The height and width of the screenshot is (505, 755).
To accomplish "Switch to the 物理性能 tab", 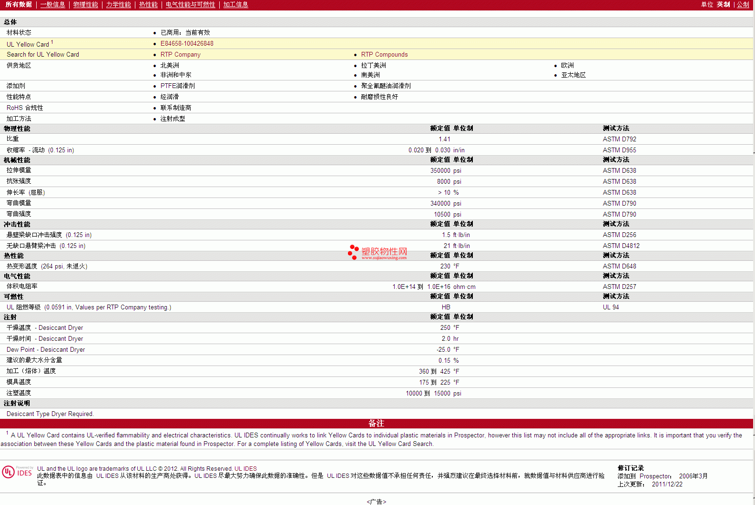I will click(85, 5).
